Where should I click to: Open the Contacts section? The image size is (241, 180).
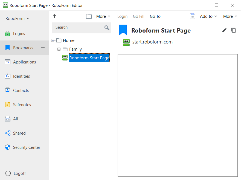coord(25,90)
